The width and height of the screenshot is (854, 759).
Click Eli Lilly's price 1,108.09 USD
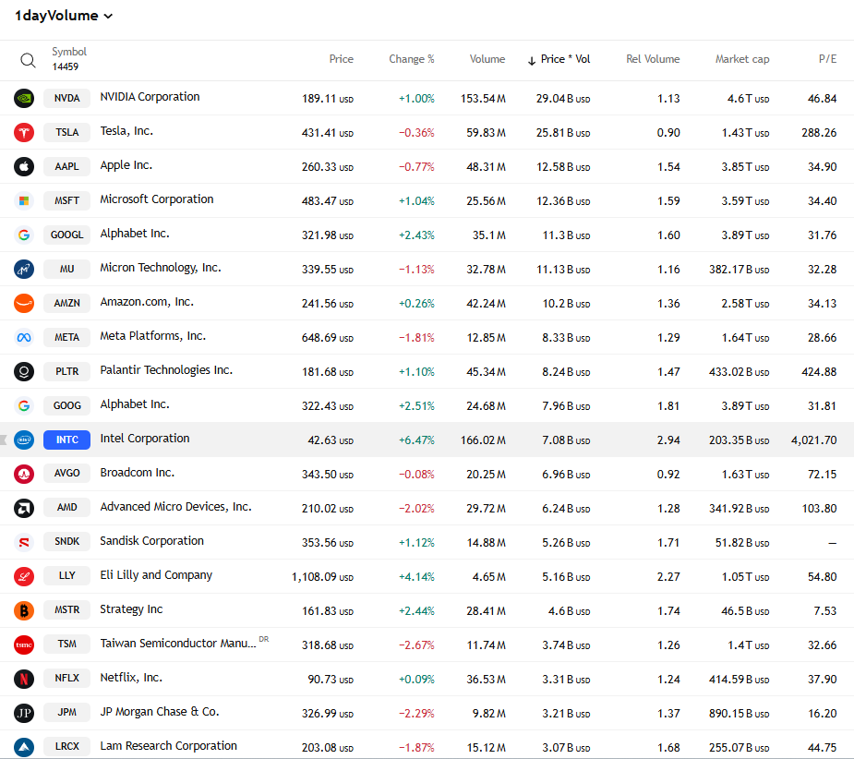point(322,577)
